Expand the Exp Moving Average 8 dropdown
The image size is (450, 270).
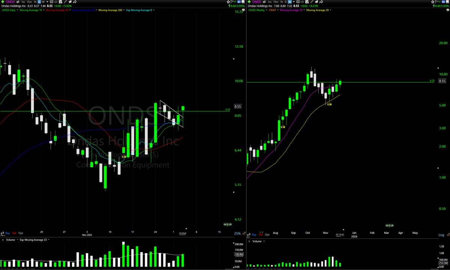(x=154, y=10)
